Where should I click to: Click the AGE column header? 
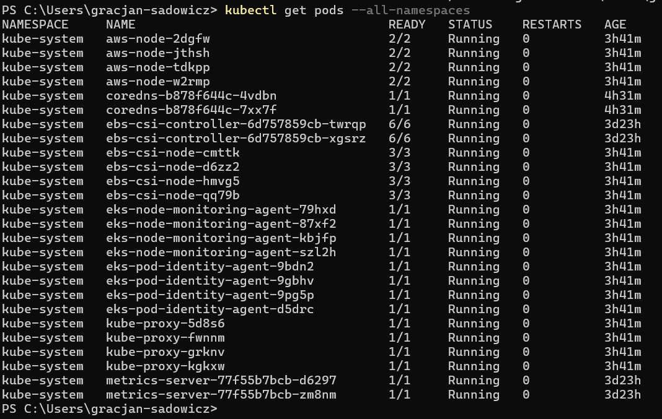tap(615, 25)
